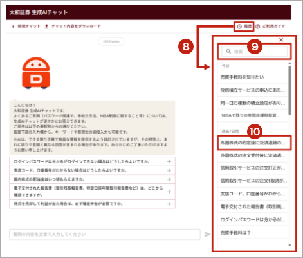Click the history list scrollbar thumb
The image size is (303, 258).
289,90
